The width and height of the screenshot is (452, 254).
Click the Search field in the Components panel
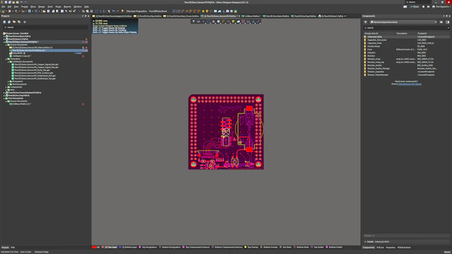(406, 28)
